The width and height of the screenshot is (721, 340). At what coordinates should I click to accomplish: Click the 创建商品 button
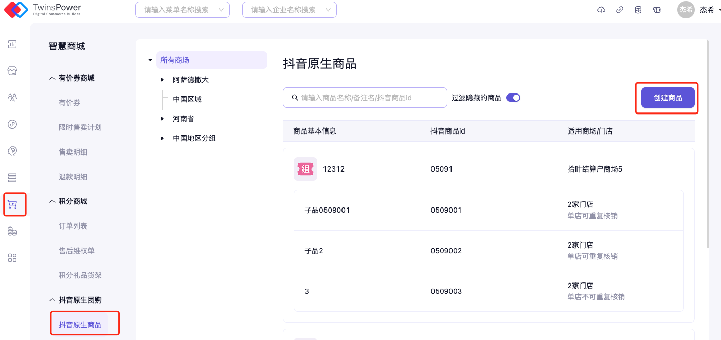pyautogui.click(x=668, y=98)
